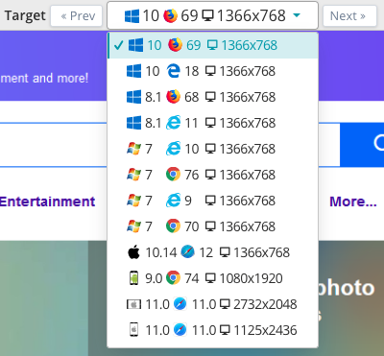Click the Internet Explorer 10 icon on Windows 7
384x356 pixels.
click(173, 149)
